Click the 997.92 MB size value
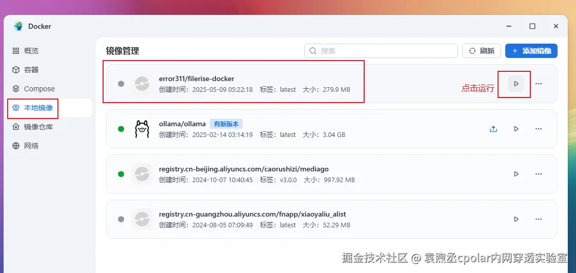This screenshot has height=273, width=576. point(339,180)
